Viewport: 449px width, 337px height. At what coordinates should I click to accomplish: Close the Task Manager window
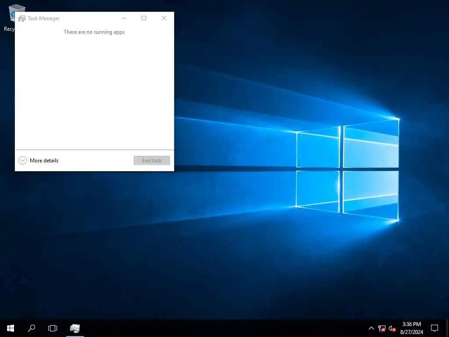[x=164, y=18]
